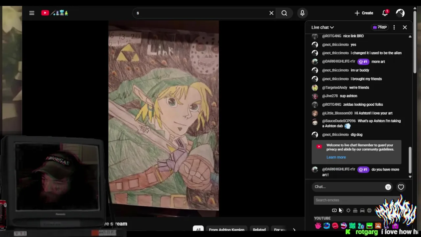The width and height of the screenshot is (421, 237).
Task: Insert the orange scared bear emote
Action: (378, 225)
